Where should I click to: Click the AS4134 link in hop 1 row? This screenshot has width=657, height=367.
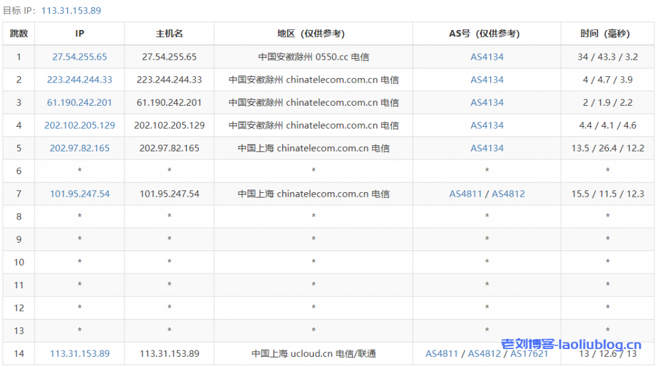pyautogui.click(x=487, y=57)
